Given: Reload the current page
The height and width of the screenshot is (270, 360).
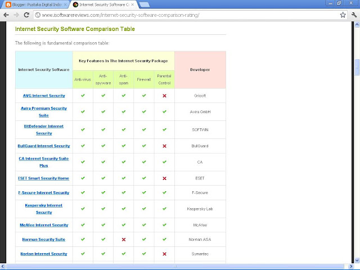Looking at the screenshot, I should (x=26, y=15).
